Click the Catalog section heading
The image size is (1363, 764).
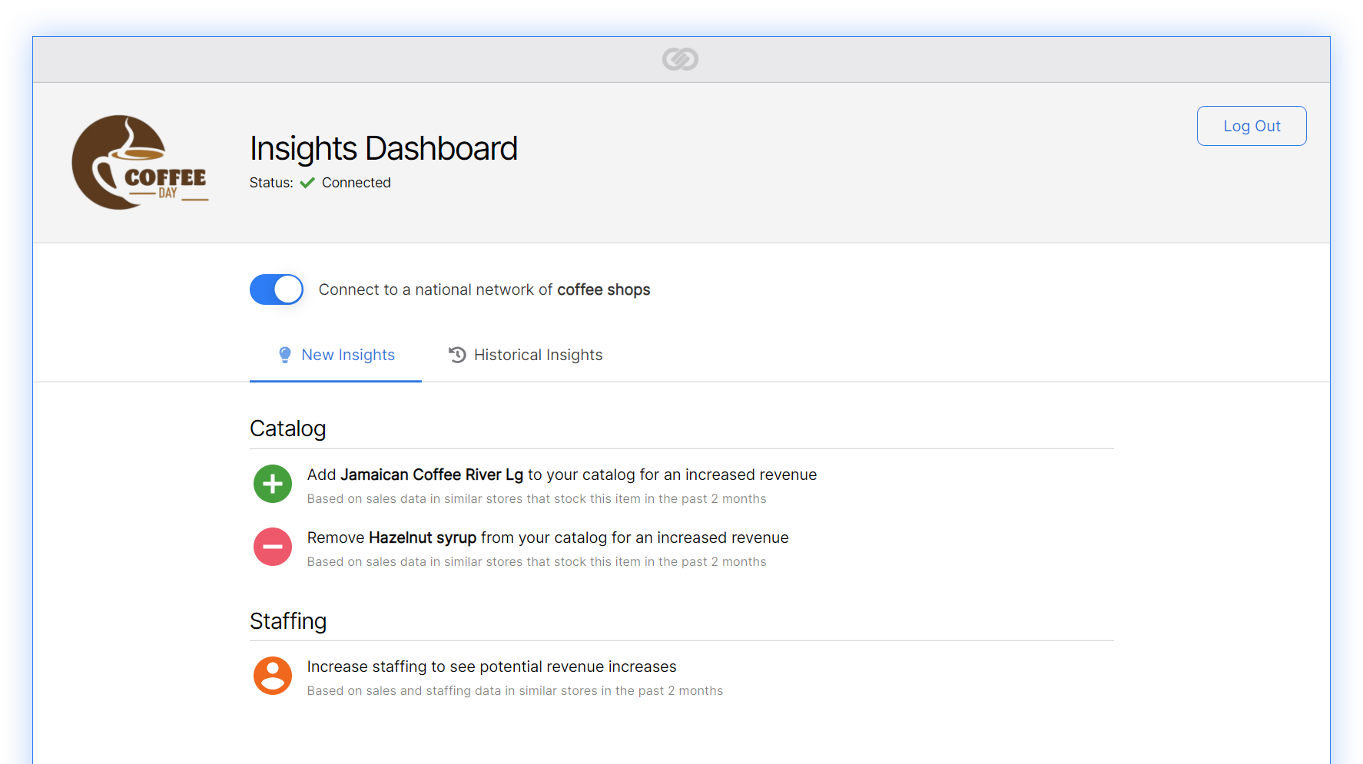(x=287, y=428)
